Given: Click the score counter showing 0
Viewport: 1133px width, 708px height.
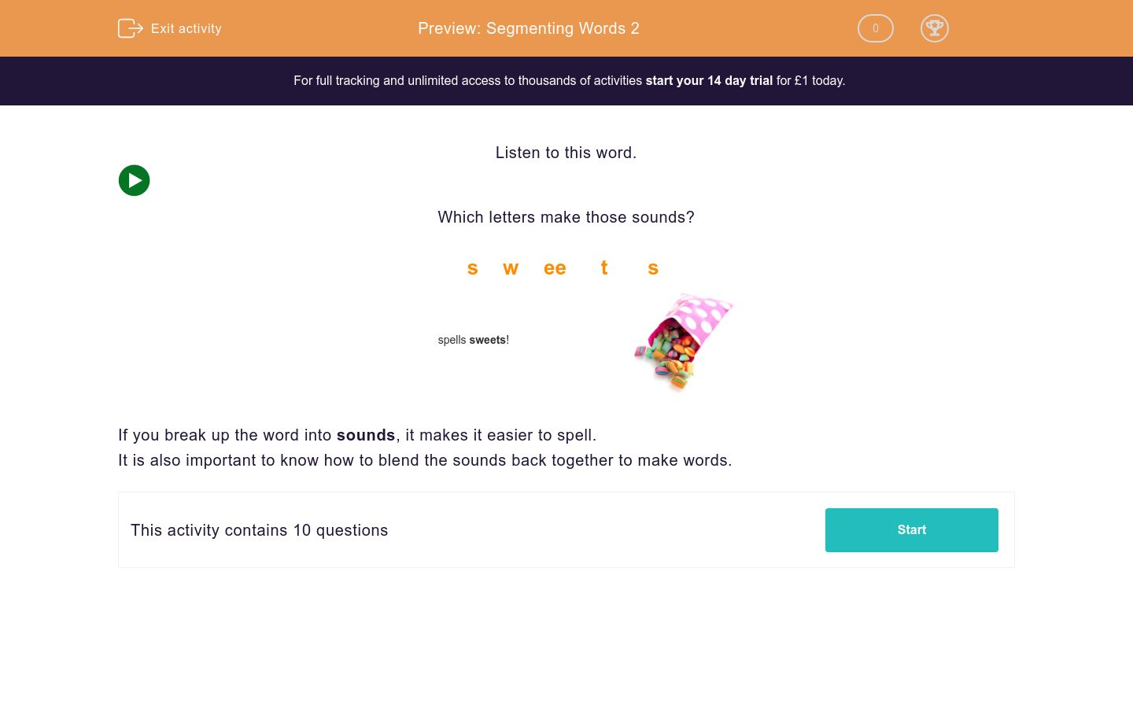Looking at the screenshot, I should tap(875, 28).
